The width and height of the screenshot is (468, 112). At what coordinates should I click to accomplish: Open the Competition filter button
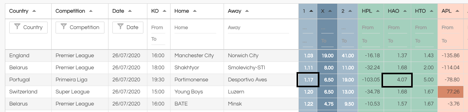coord(80,27)
